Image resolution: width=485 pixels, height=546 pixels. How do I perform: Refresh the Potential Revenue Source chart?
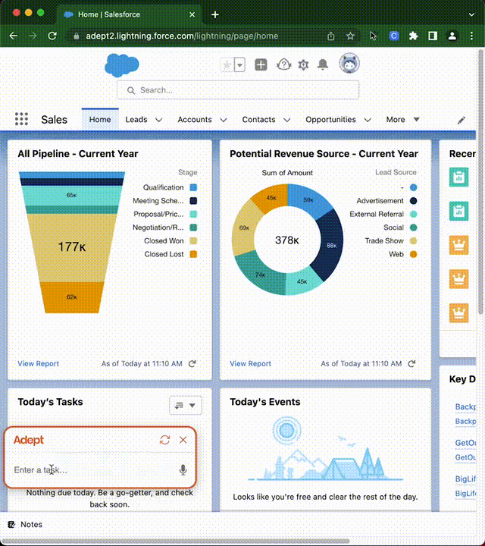click(411, 363)
